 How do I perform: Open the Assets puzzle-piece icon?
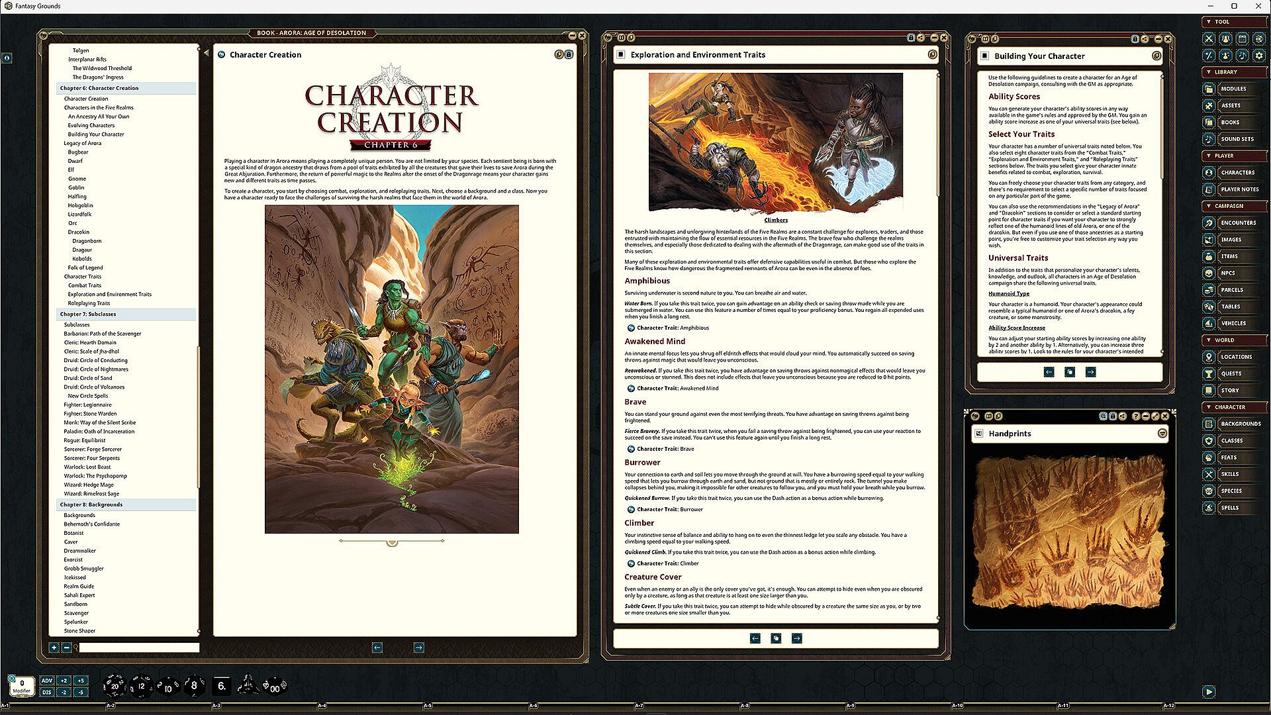[x=1209, y=105]
